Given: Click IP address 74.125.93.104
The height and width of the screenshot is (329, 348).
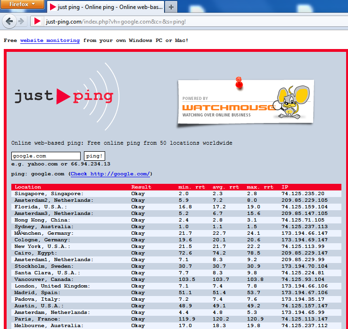Looking at the screenshot, I should pos(303,280).
